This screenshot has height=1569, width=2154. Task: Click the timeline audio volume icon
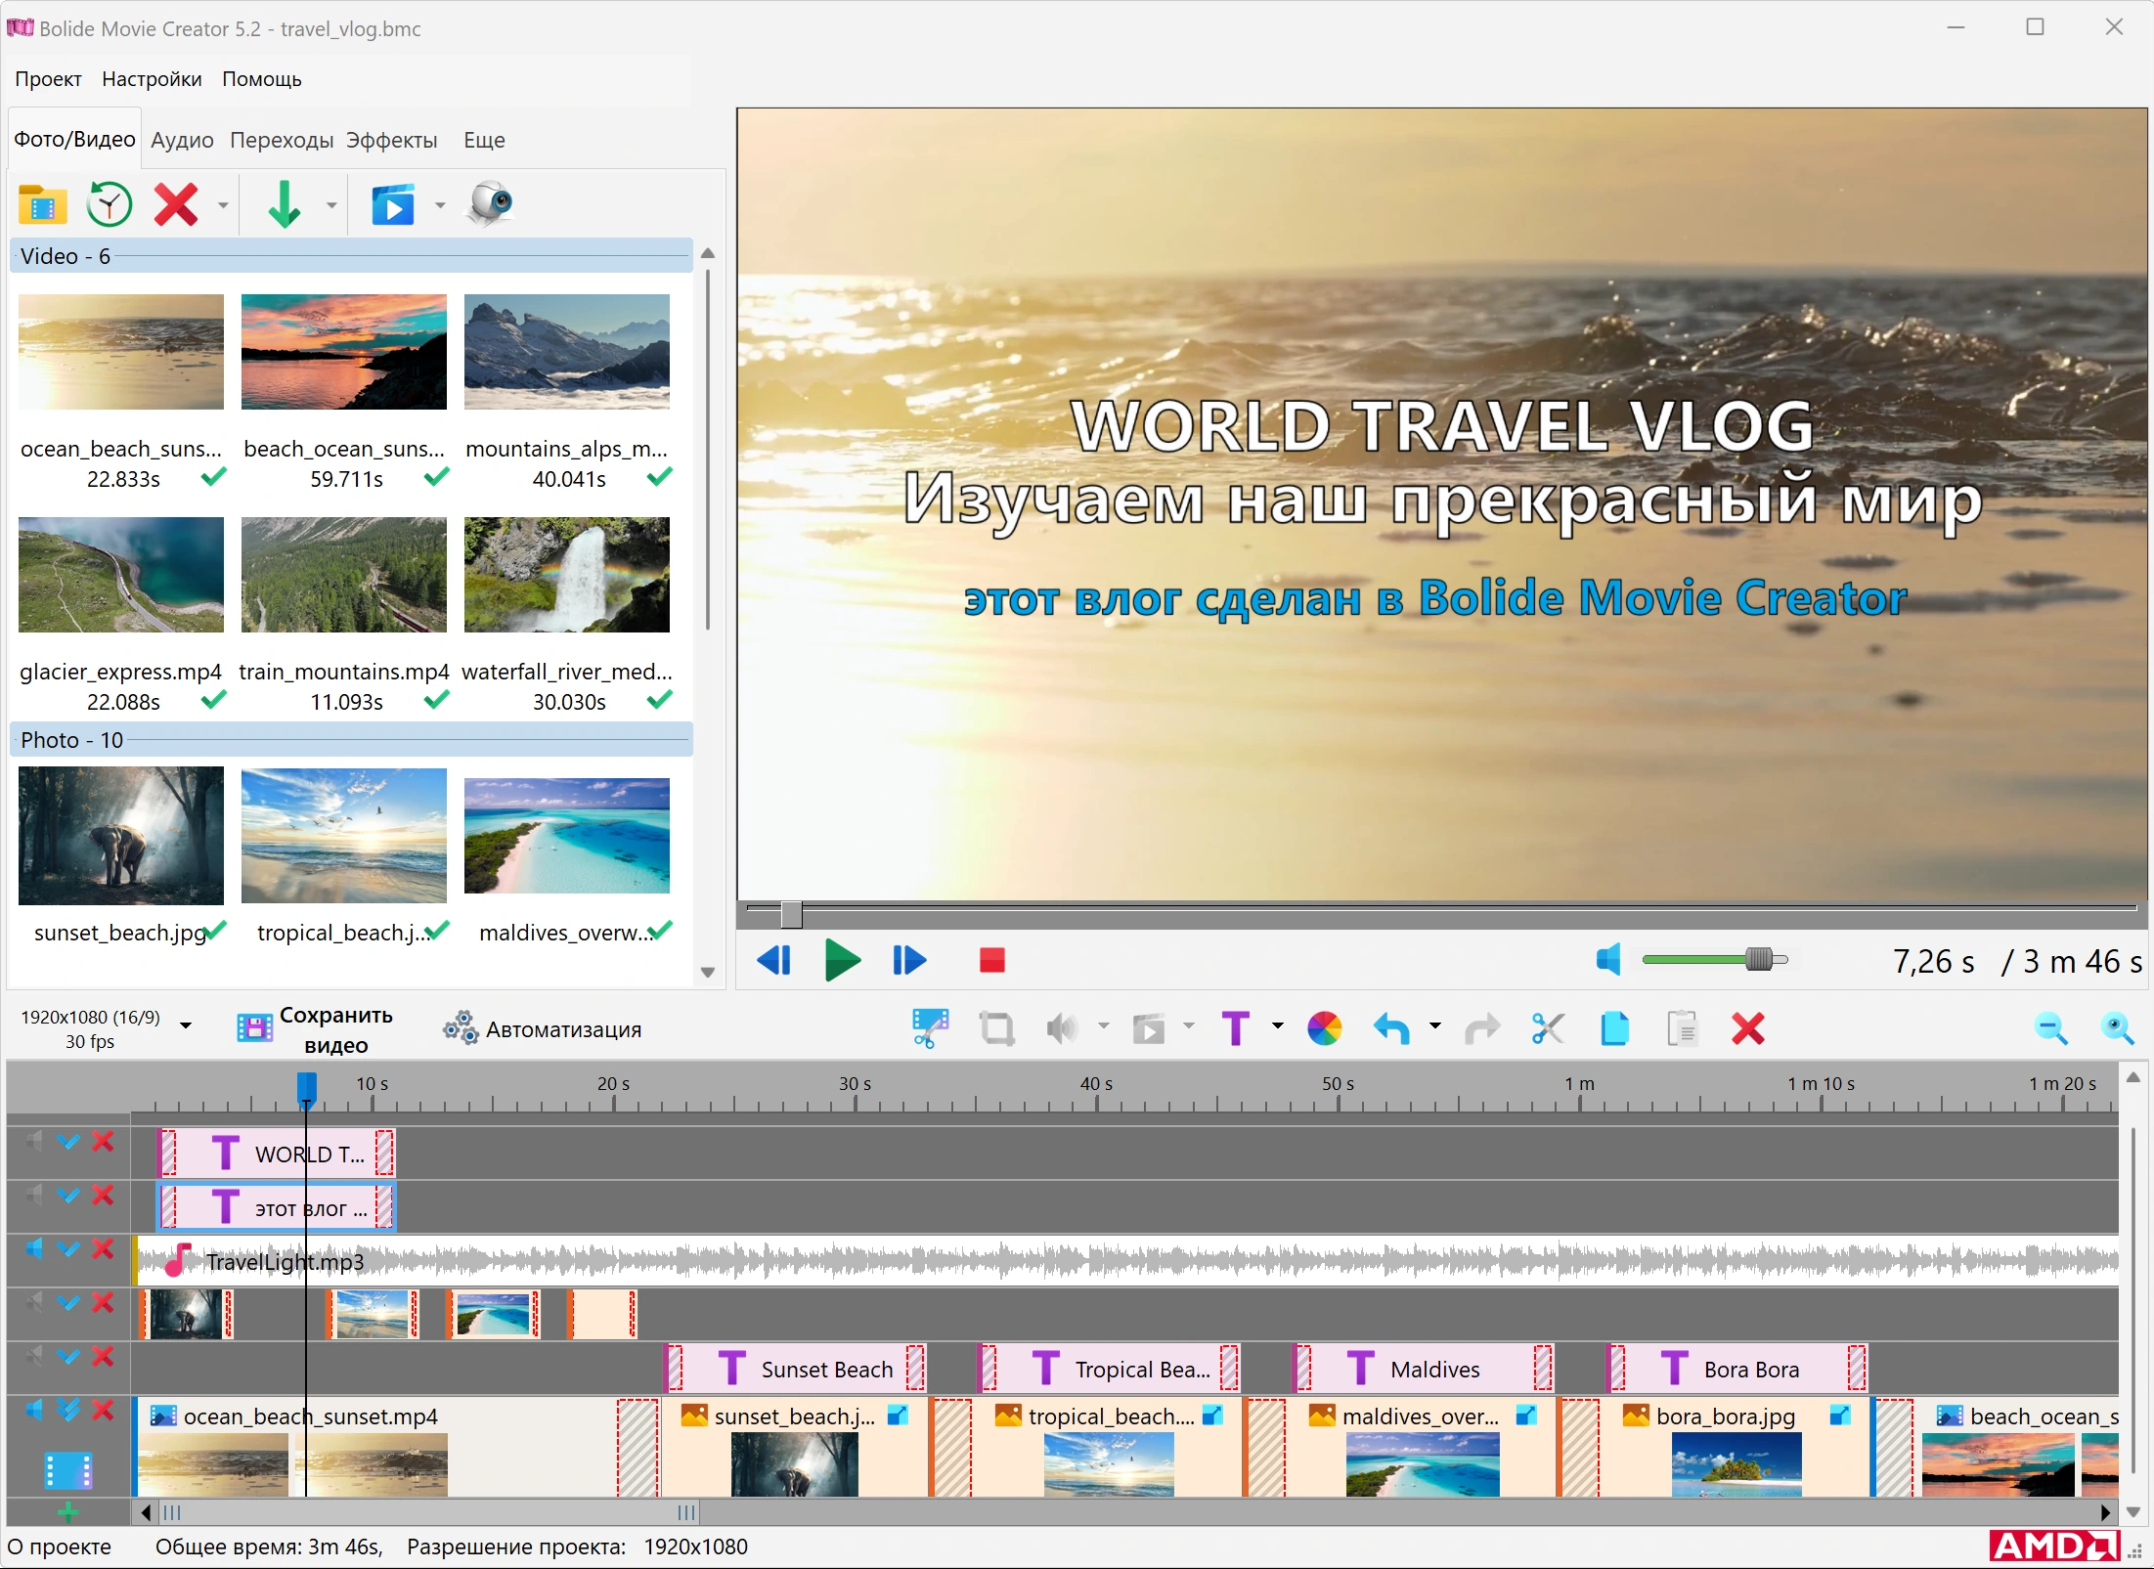click(x=1062, y=1028)
